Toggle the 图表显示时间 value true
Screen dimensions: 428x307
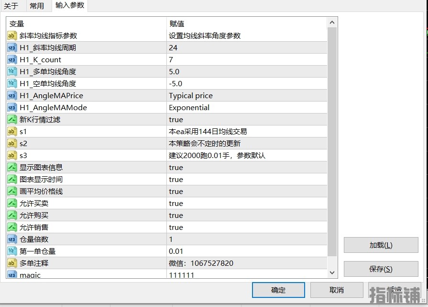[247, 179]
